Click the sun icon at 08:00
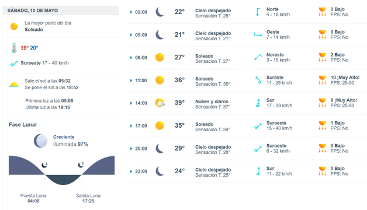 [x=160, y=57]
